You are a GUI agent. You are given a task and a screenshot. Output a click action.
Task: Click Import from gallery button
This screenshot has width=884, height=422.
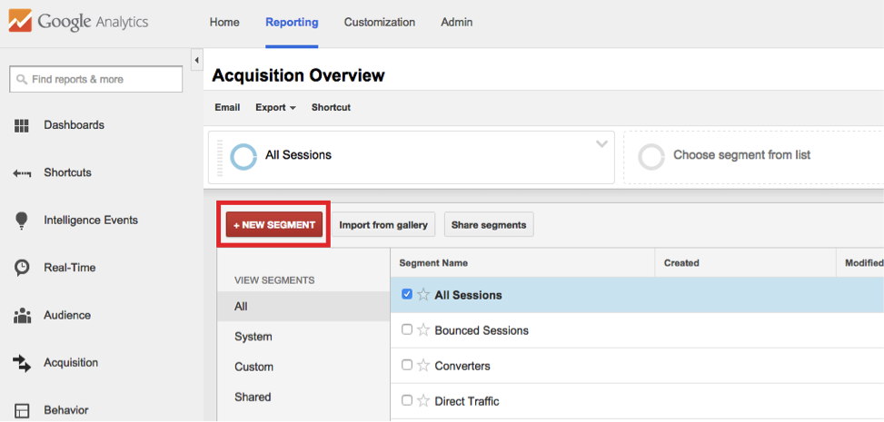coord(383,225)
